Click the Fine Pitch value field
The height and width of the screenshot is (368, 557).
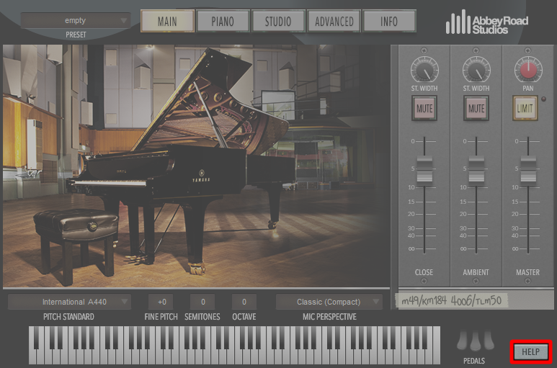pos(161,302)
